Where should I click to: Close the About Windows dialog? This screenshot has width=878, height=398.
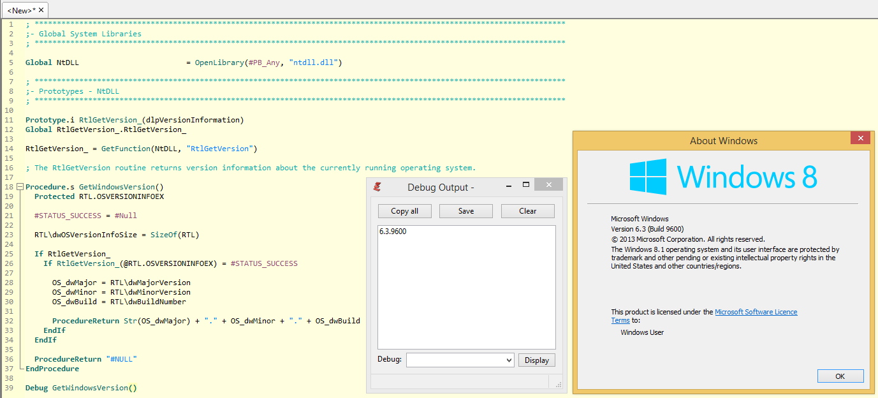coord(860,138)
